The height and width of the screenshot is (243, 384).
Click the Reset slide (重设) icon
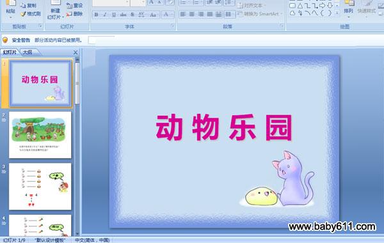(69, 5)
